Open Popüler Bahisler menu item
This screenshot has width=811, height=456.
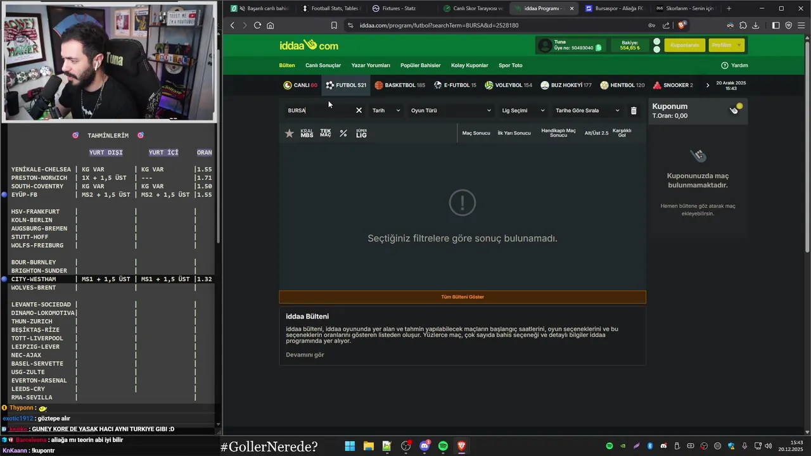(421, 65)
